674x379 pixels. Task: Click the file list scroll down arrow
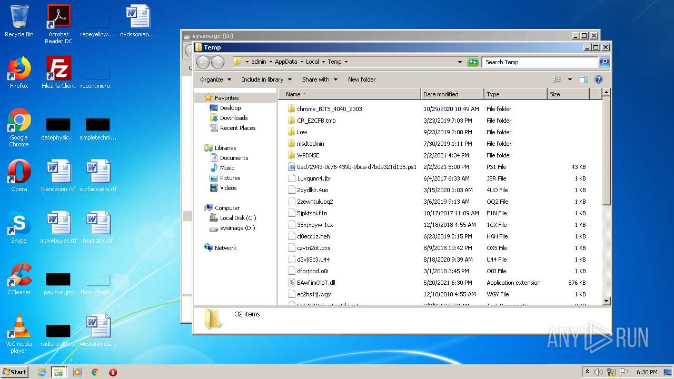(x=606, y=301)
